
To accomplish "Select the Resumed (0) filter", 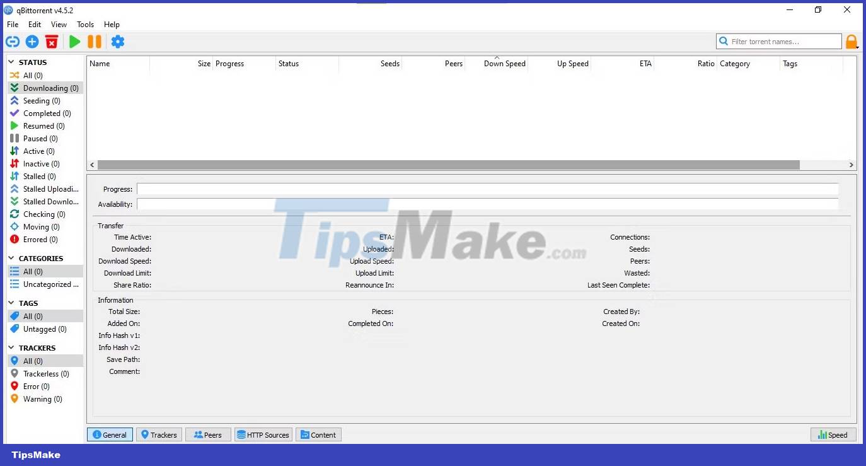I will coord(45,125).
